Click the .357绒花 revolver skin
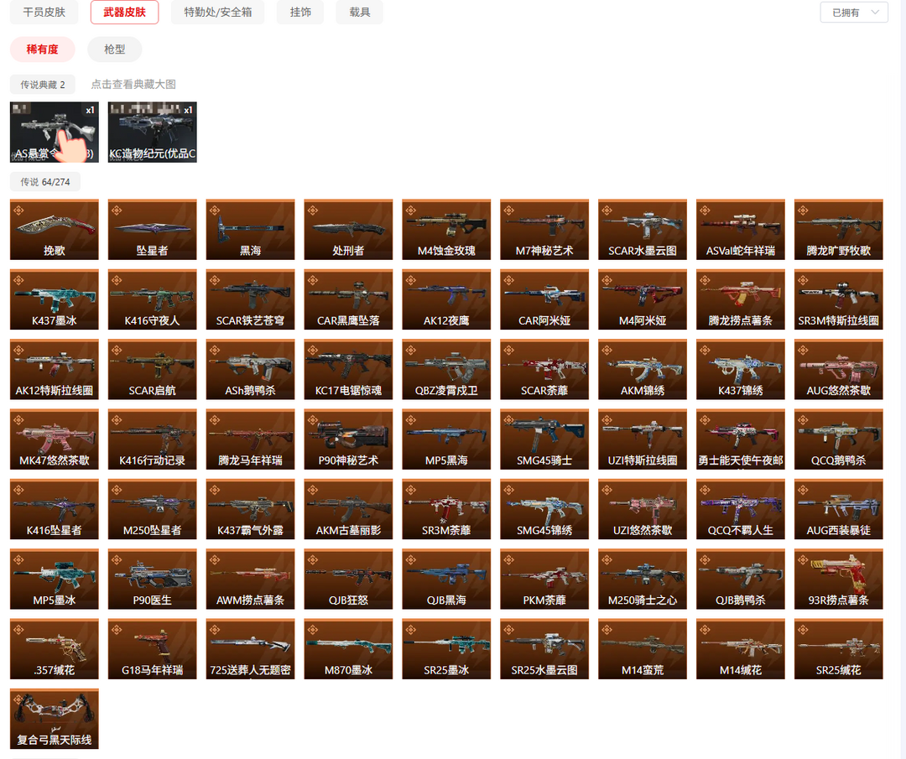Viewport: 906px width, 759px height. pos(55,648)
